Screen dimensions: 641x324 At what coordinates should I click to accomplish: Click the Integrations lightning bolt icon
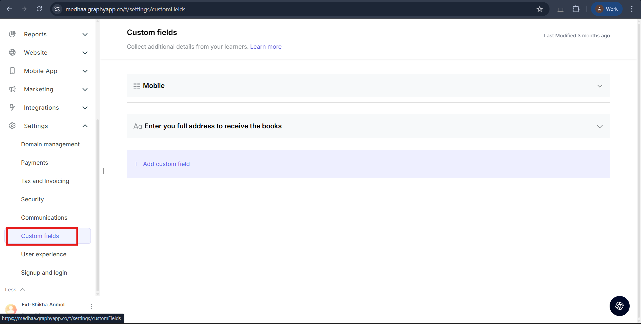12,107
